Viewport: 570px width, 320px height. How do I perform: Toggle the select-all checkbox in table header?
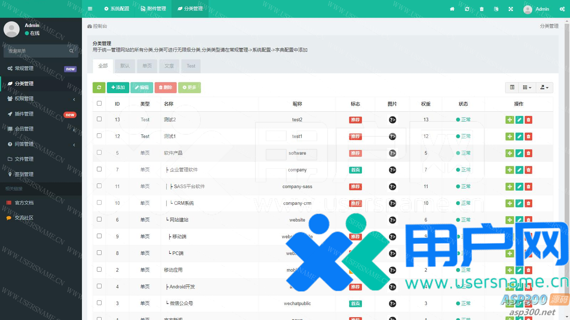tap(99, 103)
